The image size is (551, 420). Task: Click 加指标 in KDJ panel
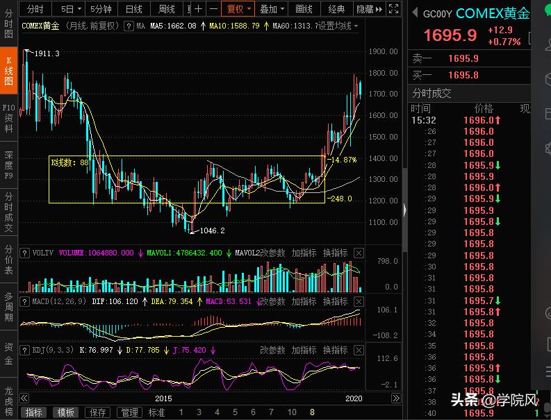pos(304,350)
